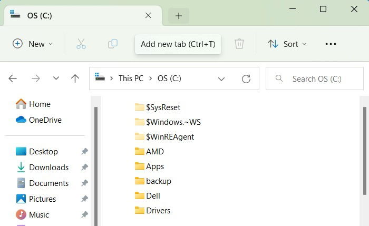The image size is (369, 226).
Task: Add a new tab with plus button
Action: 179,16
